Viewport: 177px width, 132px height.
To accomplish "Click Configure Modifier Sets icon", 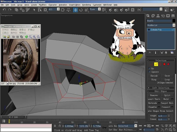I will 172,53.
